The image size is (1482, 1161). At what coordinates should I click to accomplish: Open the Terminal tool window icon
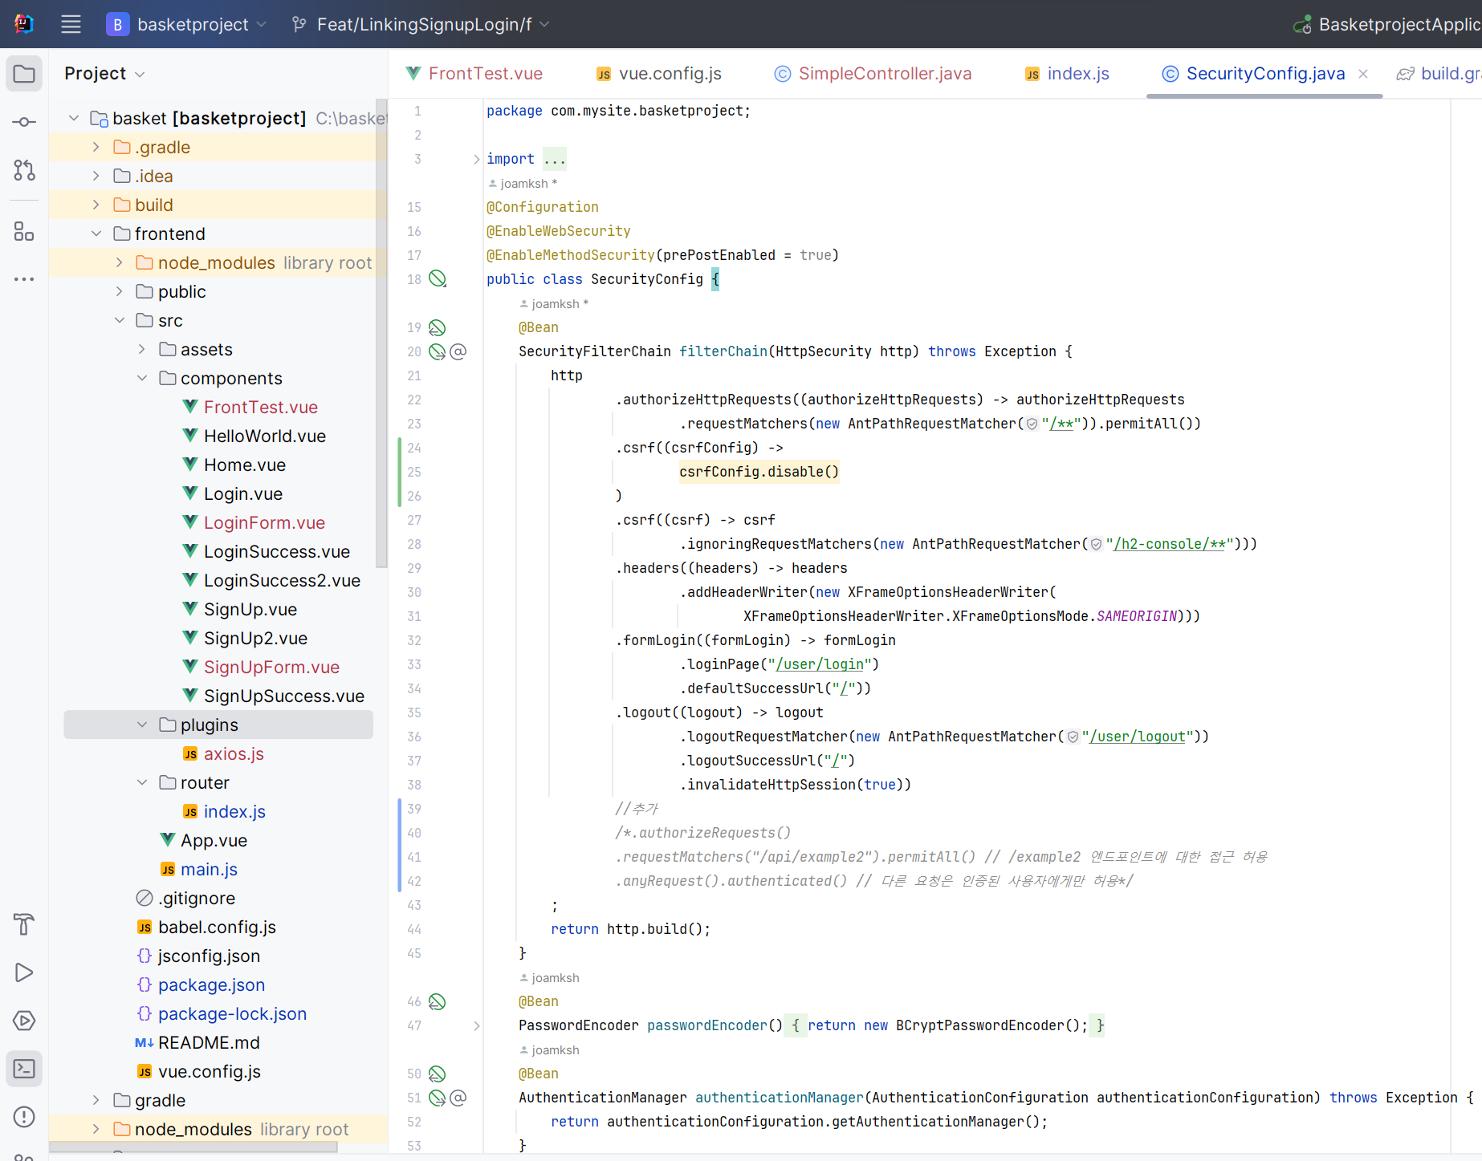(x=24, y=1069)
